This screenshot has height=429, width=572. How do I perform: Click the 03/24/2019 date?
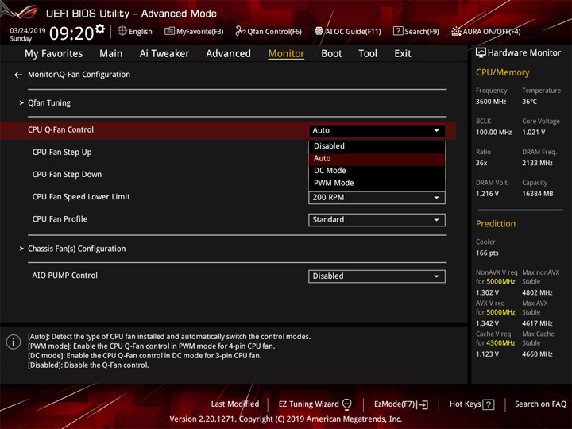27,31
